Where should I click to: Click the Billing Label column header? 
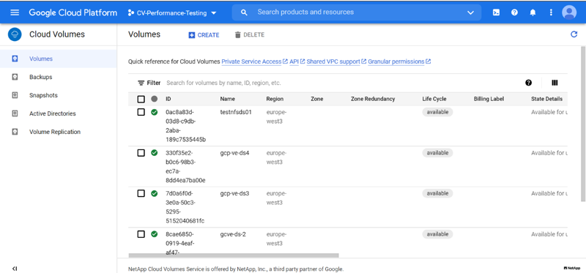(489, 99)
